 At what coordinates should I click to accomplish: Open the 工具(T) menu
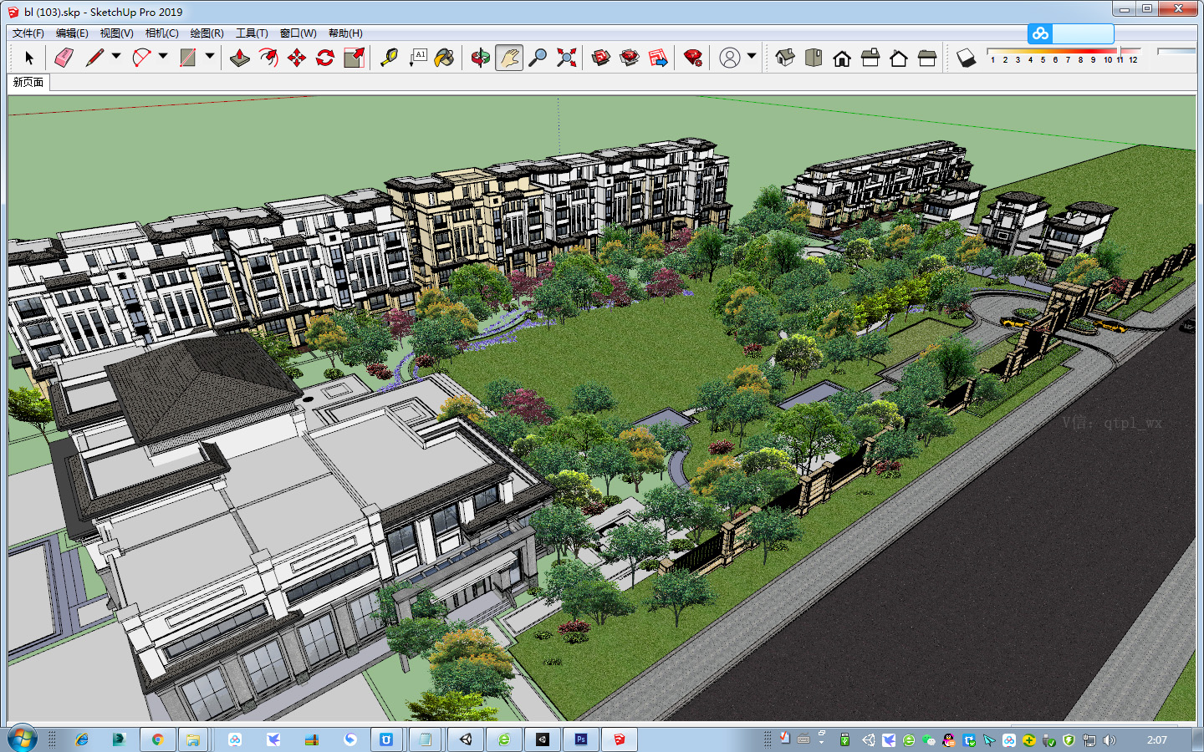(252, 33)
